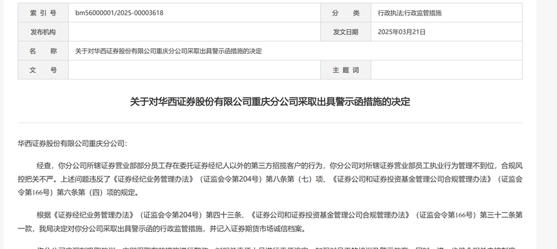Click the document name in the 名称 row

click(x=168, y=51)
